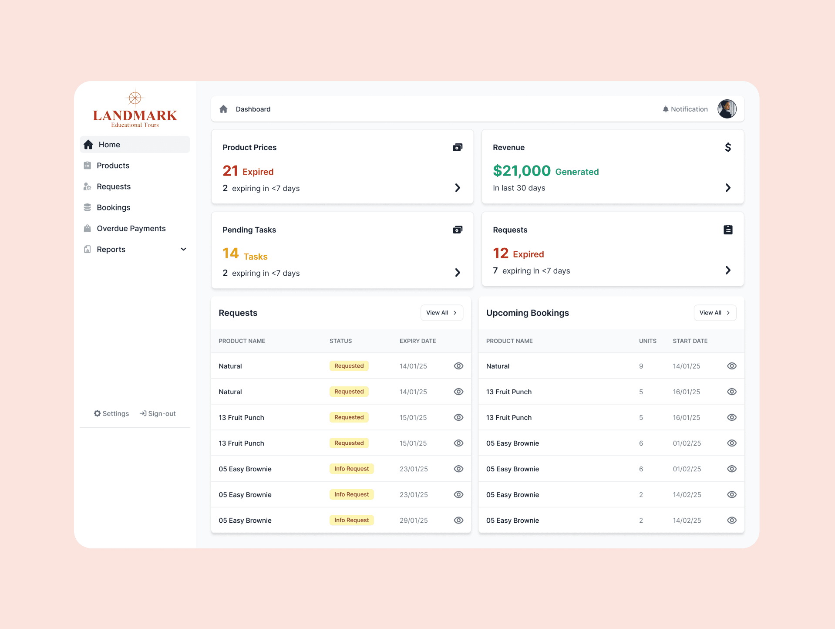Open Settings at the sidebar bottom
The height and width of the screenshot is (629, 835).
[111, 413]
